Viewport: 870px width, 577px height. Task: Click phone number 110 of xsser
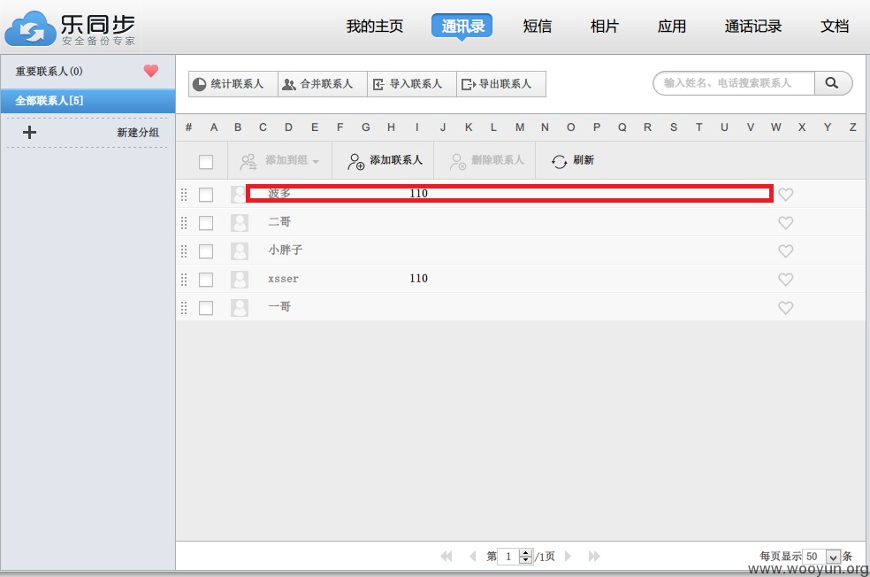(418, 278)
